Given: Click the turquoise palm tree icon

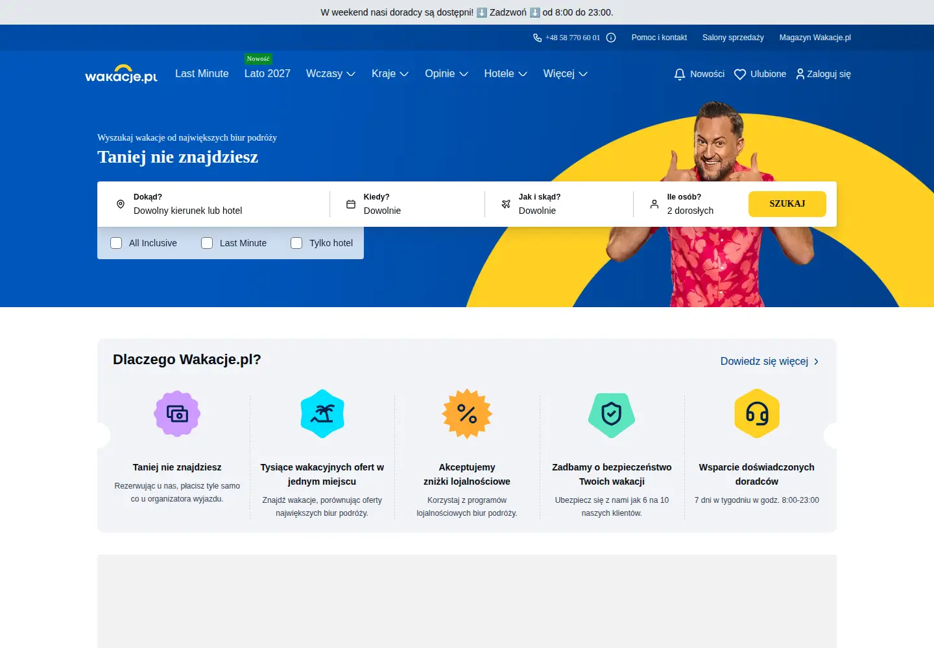Looking at the screenshot, I should 322,413.
